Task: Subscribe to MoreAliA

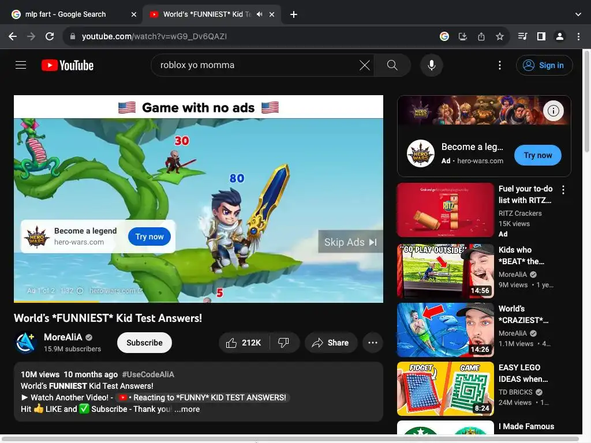Action: tap(144, 343)
